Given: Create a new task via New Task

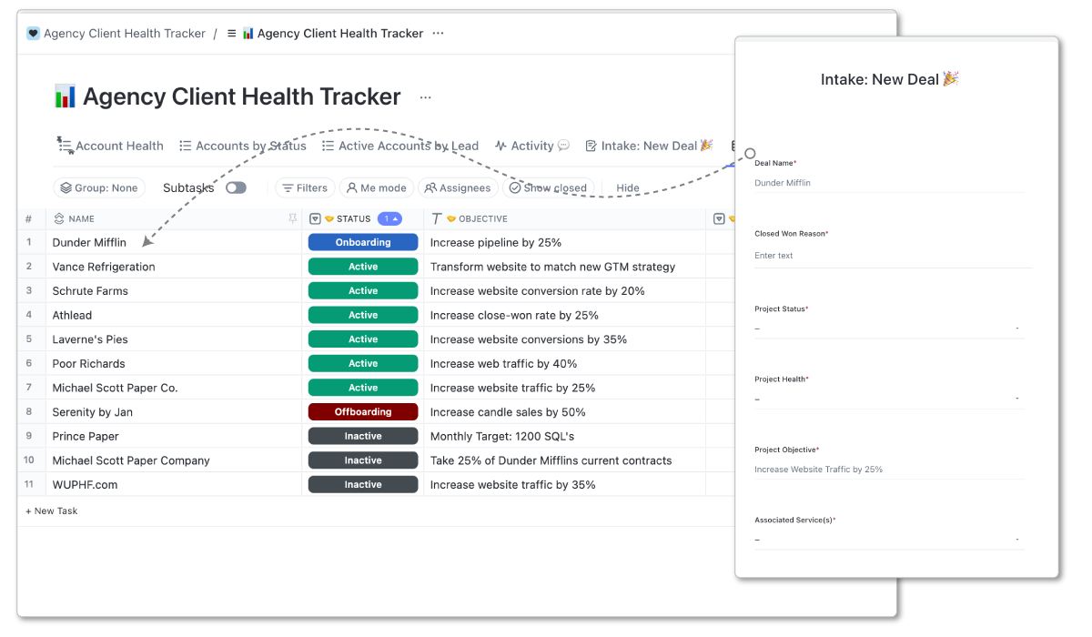Looking at the screenshot, I should pyautogui.click(x=52, y=511).
